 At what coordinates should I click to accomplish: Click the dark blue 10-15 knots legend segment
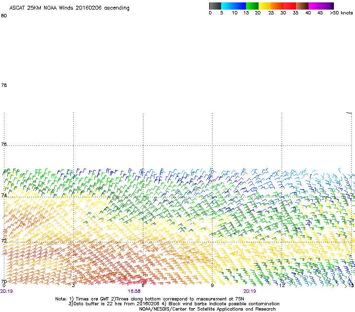[240, 6]
